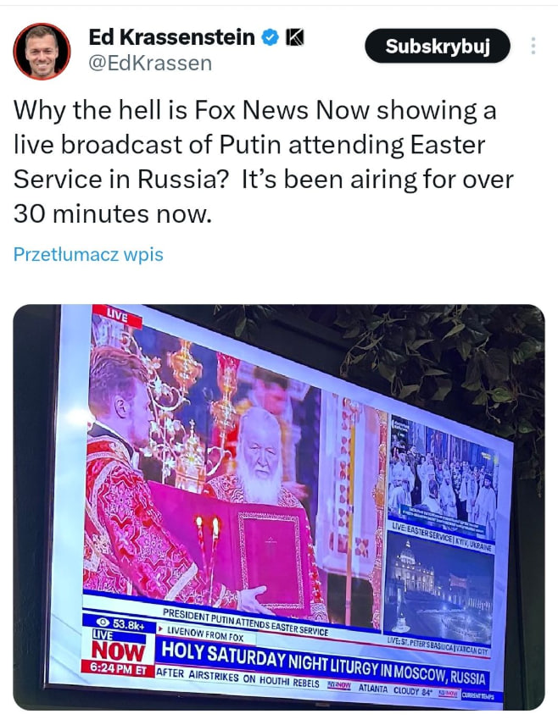Click the Holy Saturday Night Liturgy headline

tap(323, 662)
